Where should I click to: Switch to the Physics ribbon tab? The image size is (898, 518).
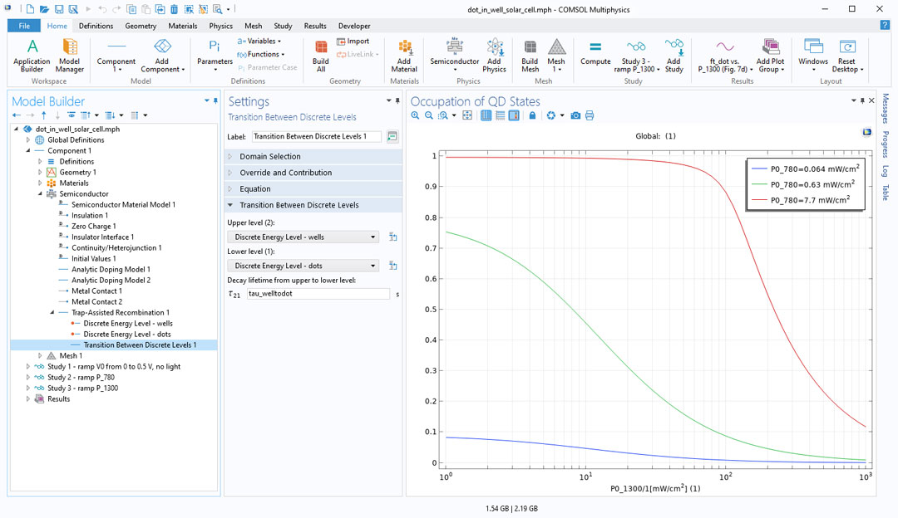220,26
